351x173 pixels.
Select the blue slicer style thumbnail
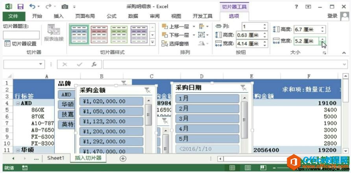tap(79, 34)
